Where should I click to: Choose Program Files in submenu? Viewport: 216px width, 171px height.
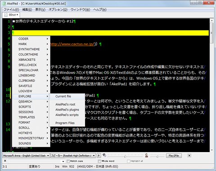pyautogui.click(x=67, y=123)
